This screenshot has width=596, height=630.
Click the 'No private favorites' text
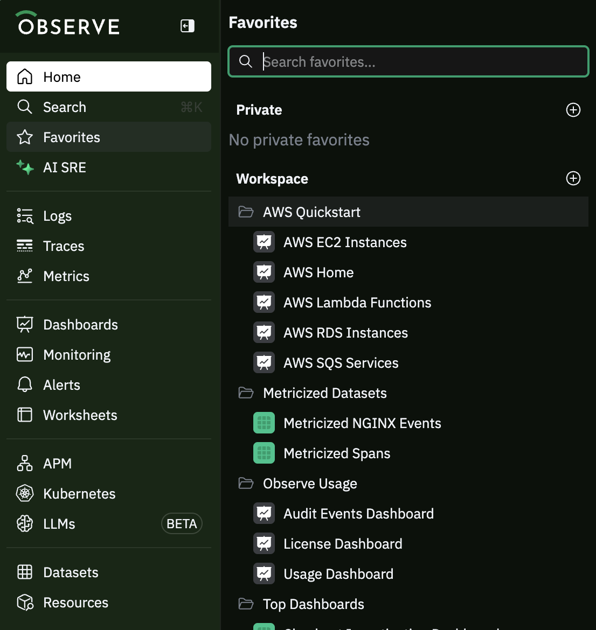(299, 140)
